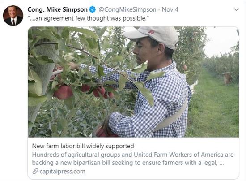
Task: Visit the capitalpress.com source link
Action: pos(63,172)
